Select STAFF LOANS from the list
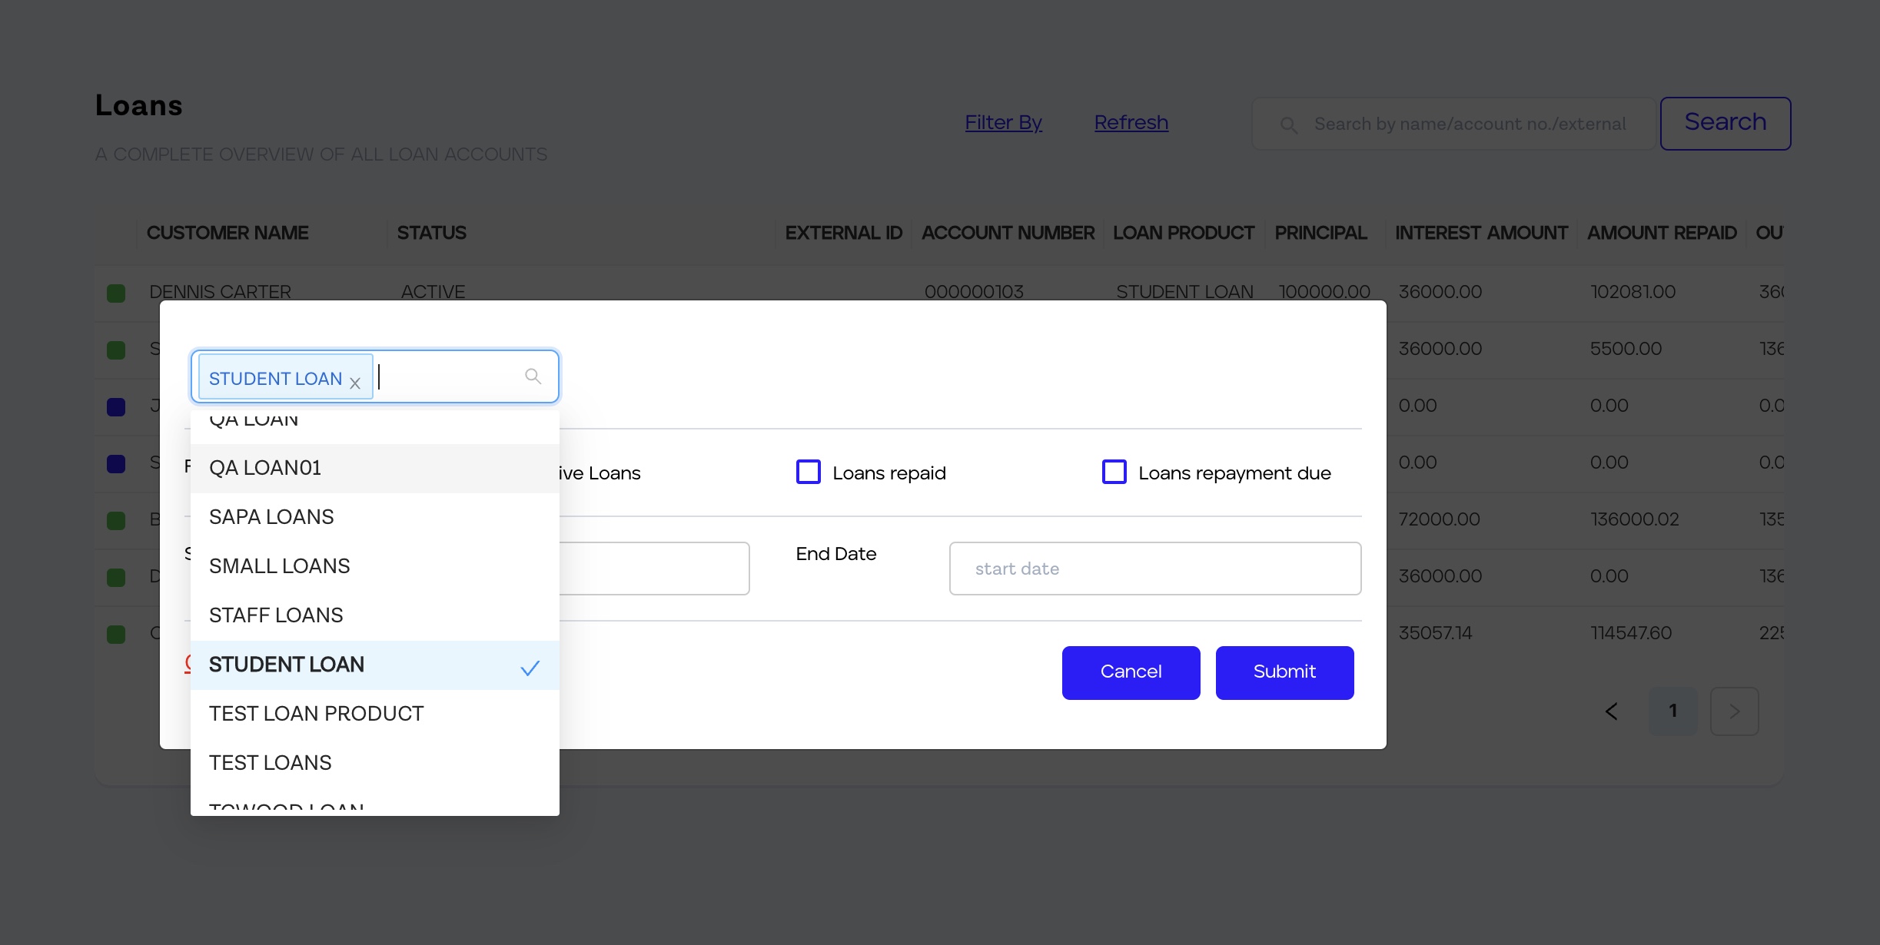The width and height of the screenshot is (1880, 945). pyautogui.click(x=276, y=615)
